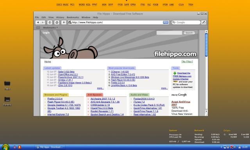Open the Bookmarks bar dropdown
The image size is (250, 150).
50,28
